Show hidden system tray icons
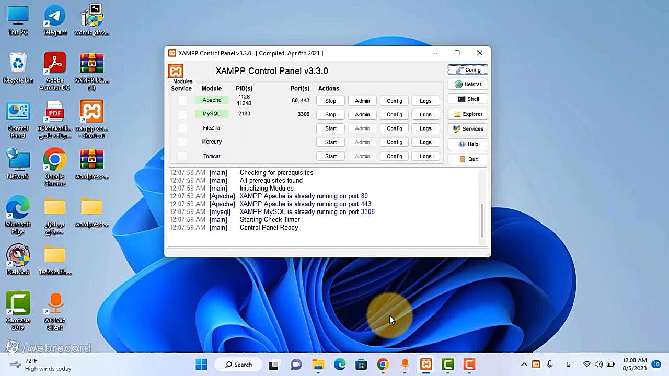The image size is (669, 376). [x=524, y=365]
